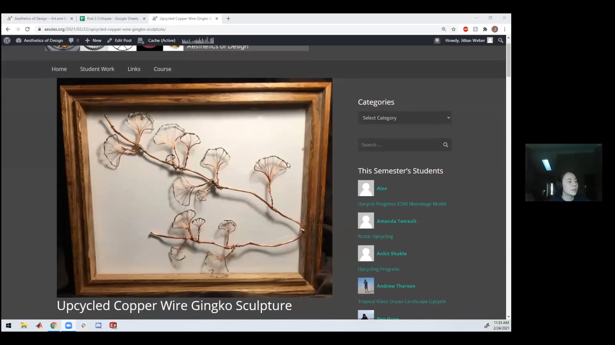Click the Zoom webcam video thumbnail

[x=563, y=172]
